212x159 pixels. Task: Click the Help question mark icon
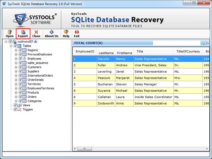click(x=66, y=33)
